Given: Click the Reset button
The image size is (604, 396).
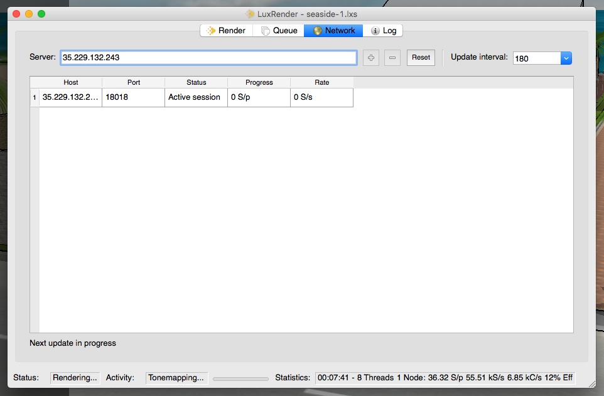Looking at the screenshot, I should 421,57.
